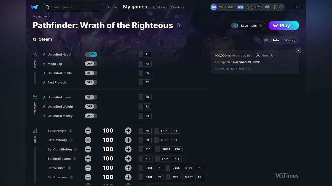Image resolution: width=332 pixels, height=186 pixels.
Task: Click the Search games field
Action: 73,7
